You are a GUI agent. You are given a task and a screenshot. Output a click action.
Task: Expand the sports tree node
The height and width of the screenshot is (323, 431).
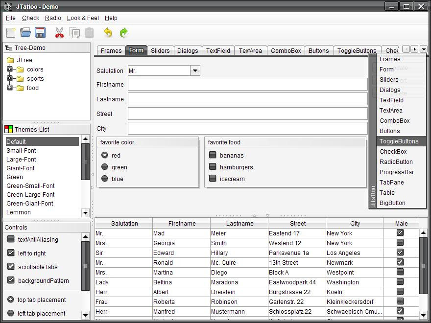[x=9, y=79]
